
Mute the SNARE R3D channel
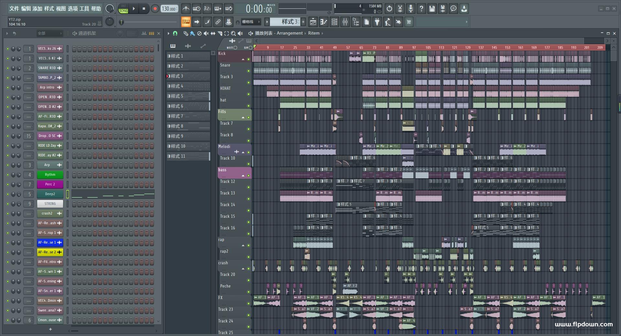pos(8,68)
